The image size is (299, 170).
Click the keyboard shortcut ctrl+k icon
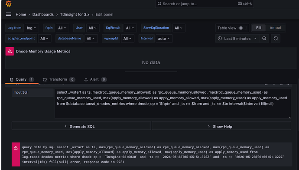click(x=240, y=3)
